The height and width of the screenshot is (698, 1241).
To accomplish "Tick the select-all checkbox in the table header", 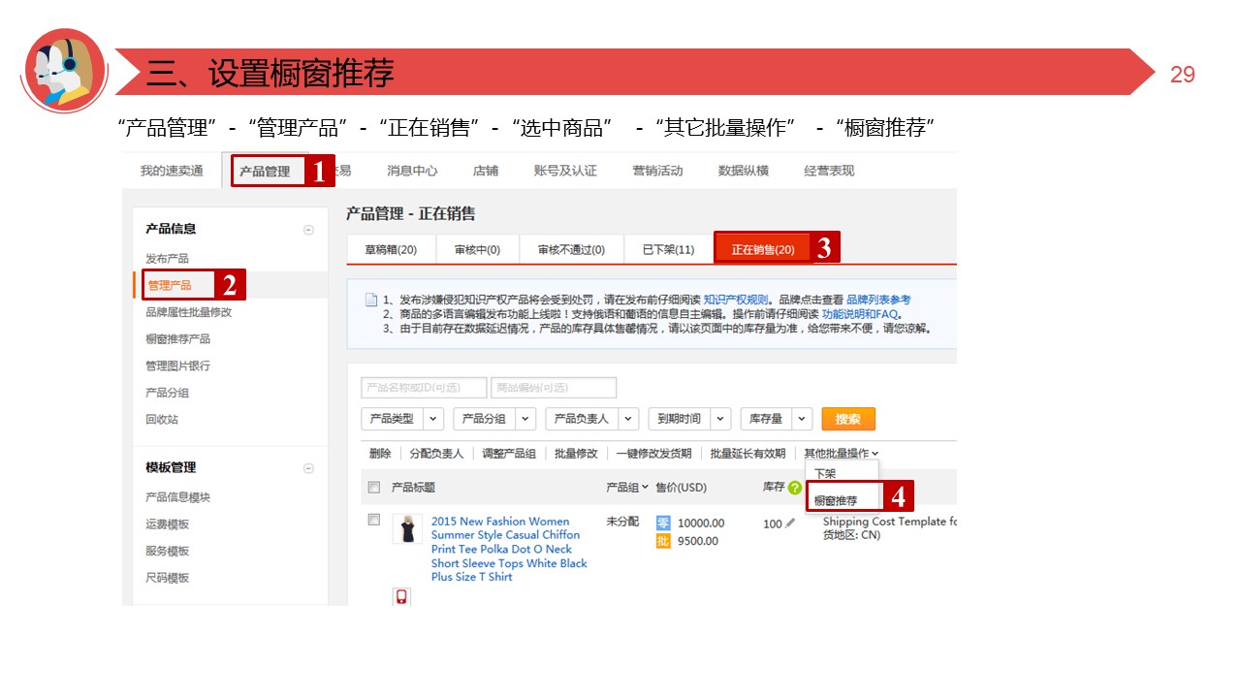I will pyautogui.click(x=374, y=488).
